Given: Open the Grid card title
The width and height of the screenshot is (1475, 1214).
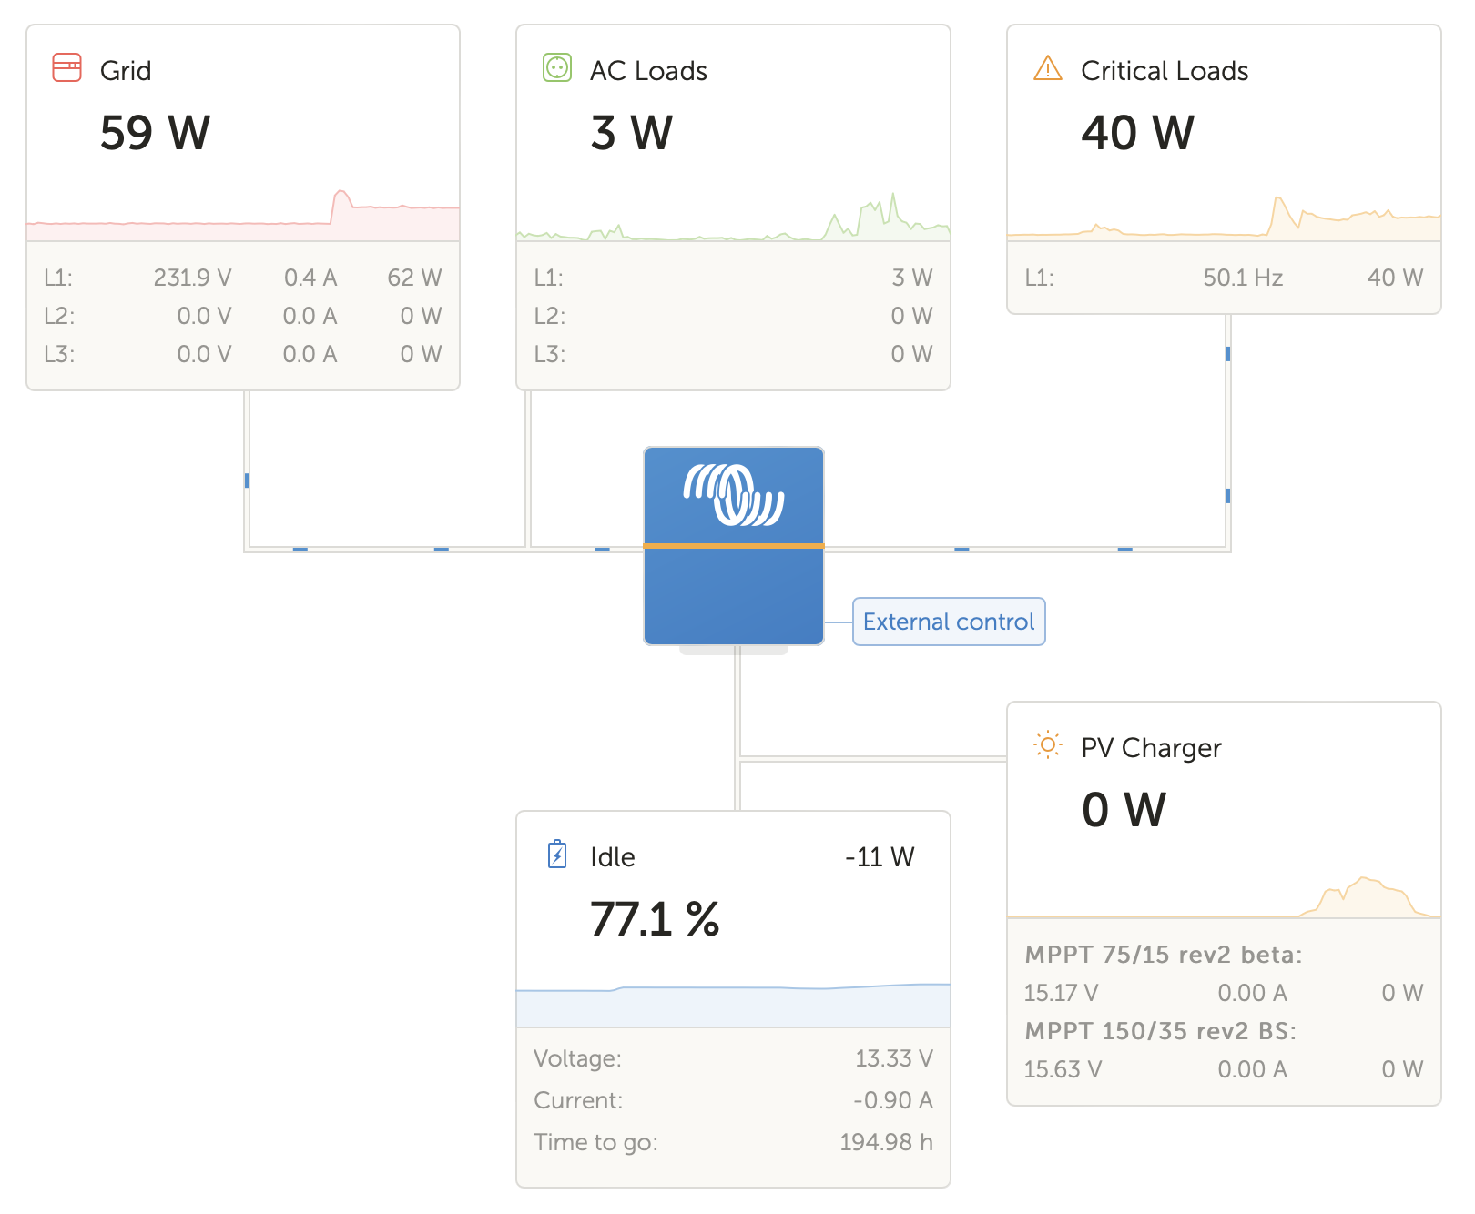Looking at the screenshot, I should [x=126, y=71].
